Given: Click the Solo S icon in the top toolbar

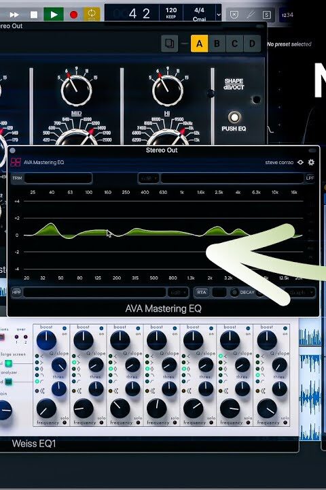Looking at the screenshot, I should (x=266, y=15).
